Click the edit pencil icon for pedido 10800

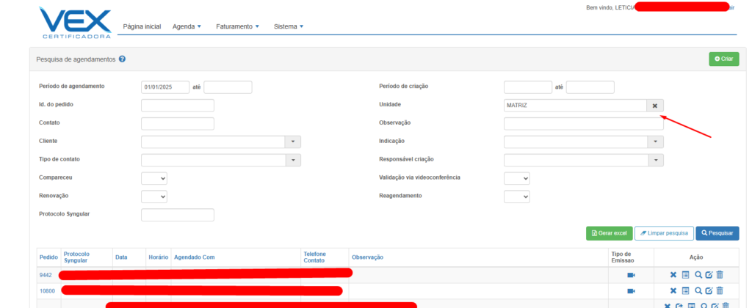point(709,291)
